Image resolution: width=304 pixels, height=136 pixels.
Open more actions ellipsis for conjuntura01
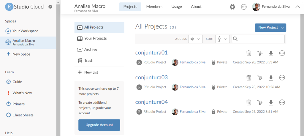[x=282, y=53]
